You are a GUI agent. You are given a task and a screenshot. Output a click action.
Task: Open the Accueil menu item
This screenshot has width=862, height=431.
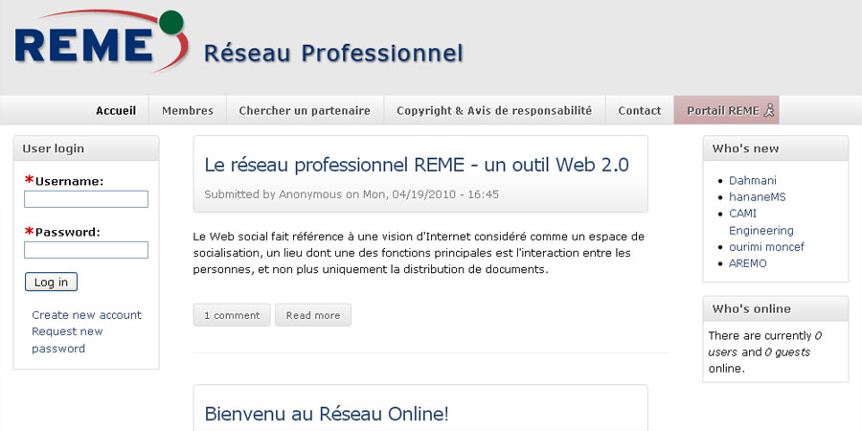point(116,110)
